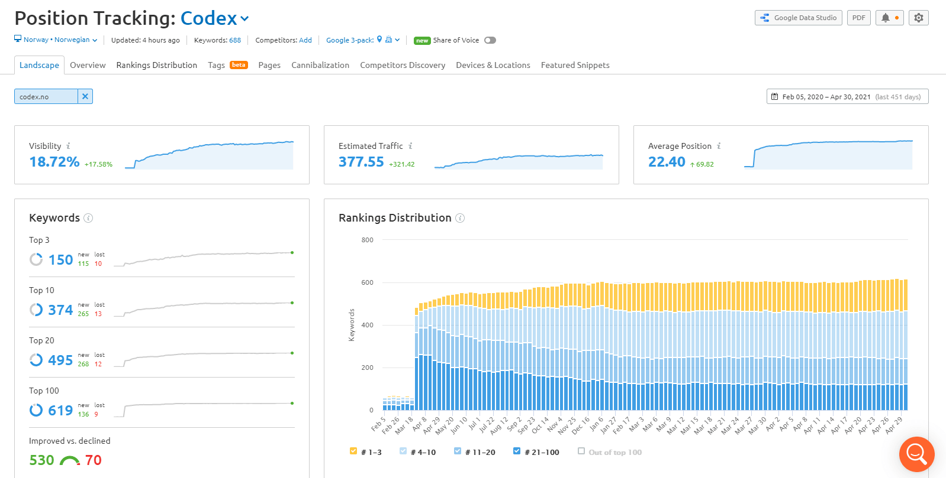This screenshot has width=946, height=478.
Task: Click the Average Position info icon
Action: (719, 146)
